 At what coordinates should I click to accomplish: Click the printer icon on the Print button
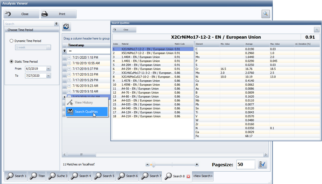45,14
